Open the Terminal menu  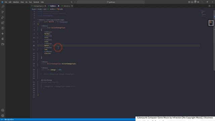pyautogui.click(x=36, y=2)
